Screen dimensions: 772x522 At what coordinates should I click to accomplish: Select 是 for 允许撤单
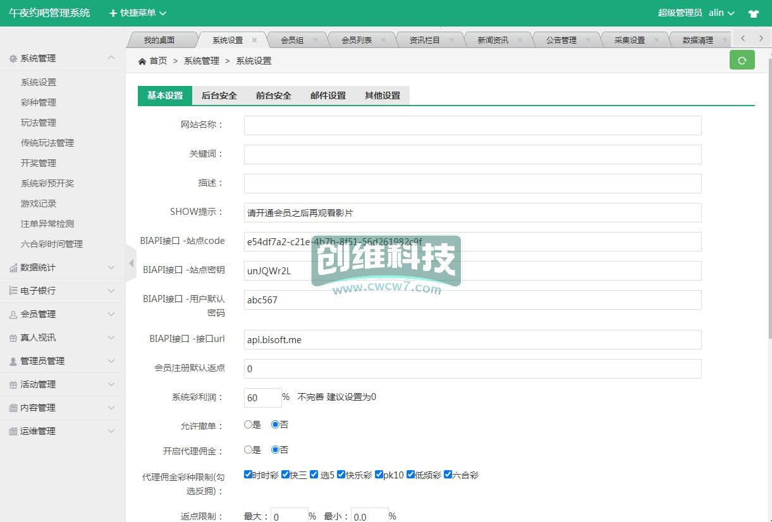248,425
